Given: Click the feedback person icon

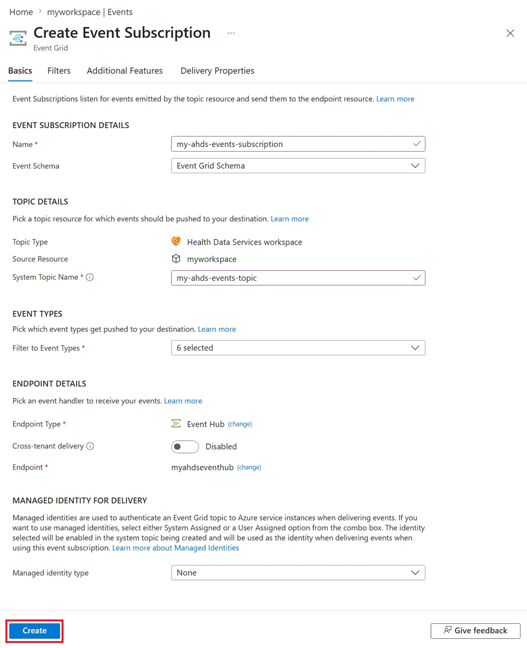Looking at the screenshot, I should pyautogui.click(x=448, y=630).
